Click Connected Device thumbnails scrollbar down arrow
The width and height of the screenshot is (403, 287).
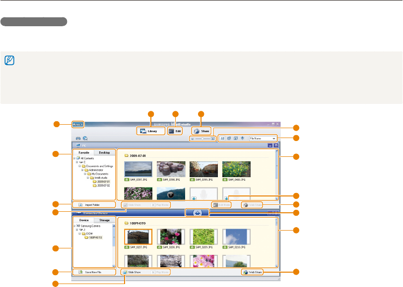(277, 266)
